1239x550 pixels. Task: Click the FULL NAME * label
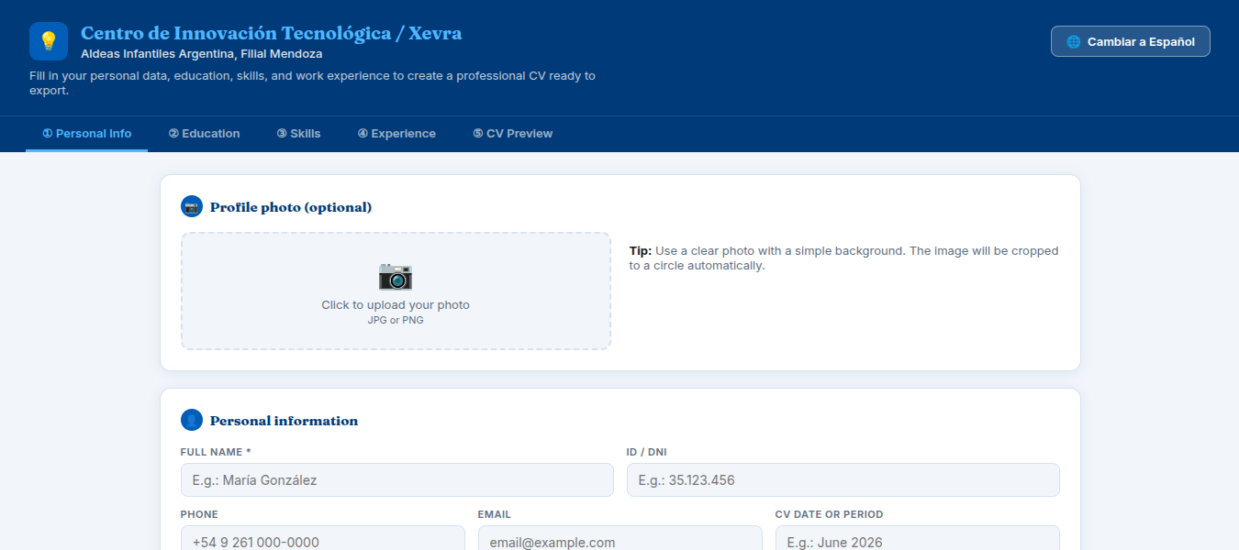pyautogui.click(x=216, y=452)
